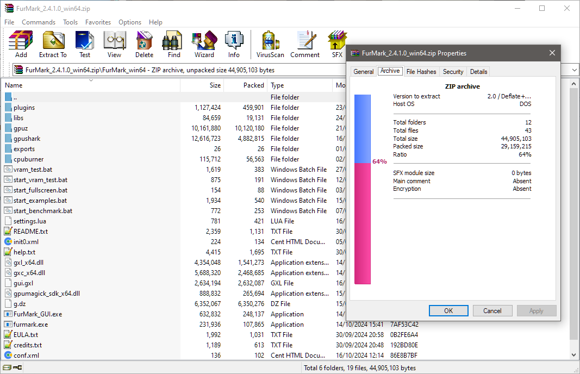The image size is (580, 374).
Task: Launch the Wizard tool
Action: coord(204,45)
